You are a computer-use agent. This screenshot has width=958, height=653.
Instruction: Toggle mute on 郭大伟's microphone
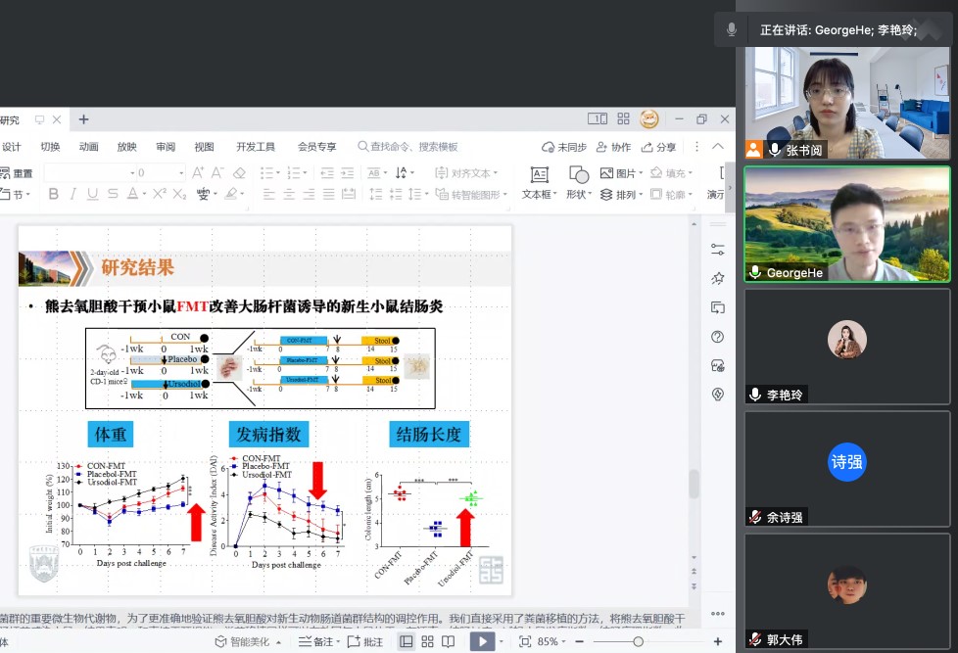coord(755,639)
